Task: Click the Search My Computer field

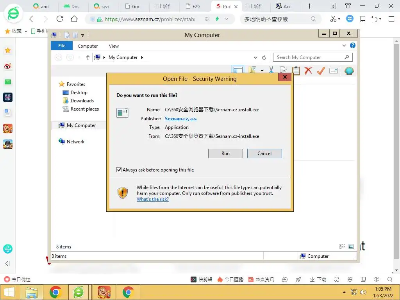Action: 312,57
